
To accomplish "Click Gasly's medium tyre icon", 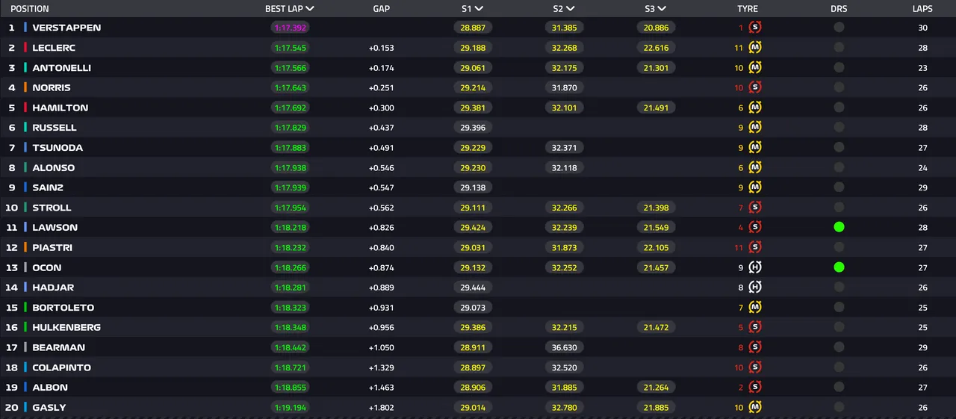I will coord(755,408).
